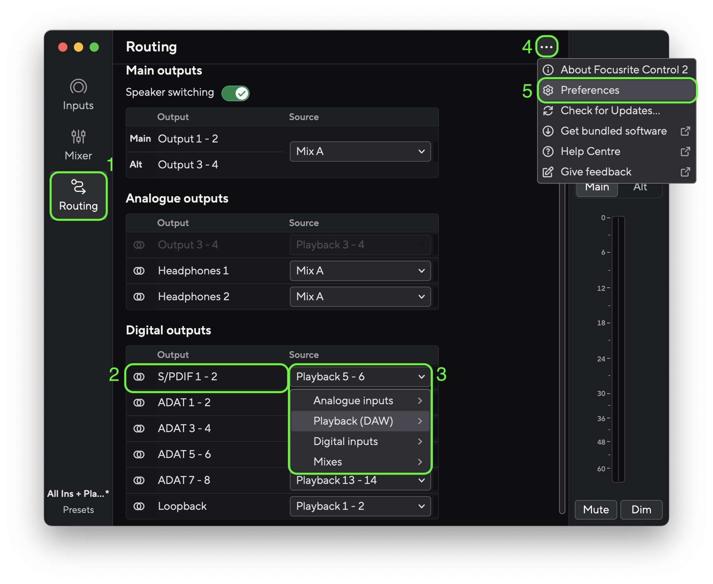The width and height of the screenshot is (713, 584).
Task: Click the stereo icon next to S/PDIF 1 - 2
Action: [x=139, y=376]
